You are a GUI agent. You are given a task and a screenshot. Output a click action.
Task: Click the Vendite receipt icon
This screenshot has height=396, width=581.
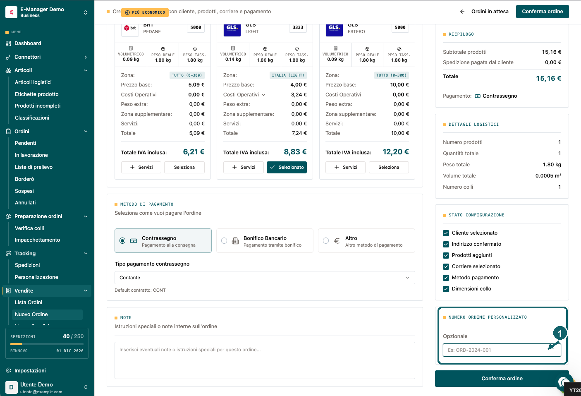[8, 291]
